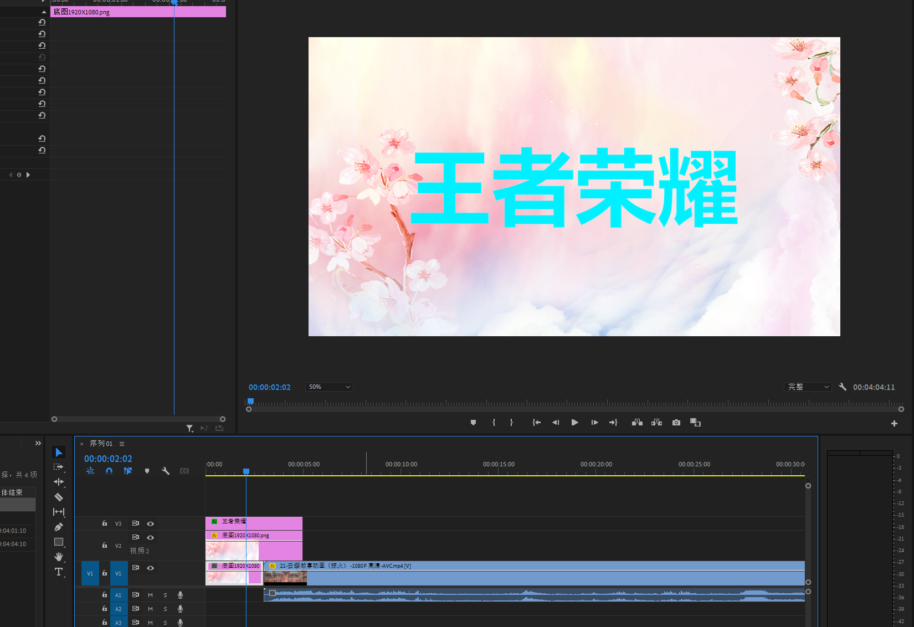
Task: Open the button editor plus icon
Action: pyautogui.click(x=894, y=423)
